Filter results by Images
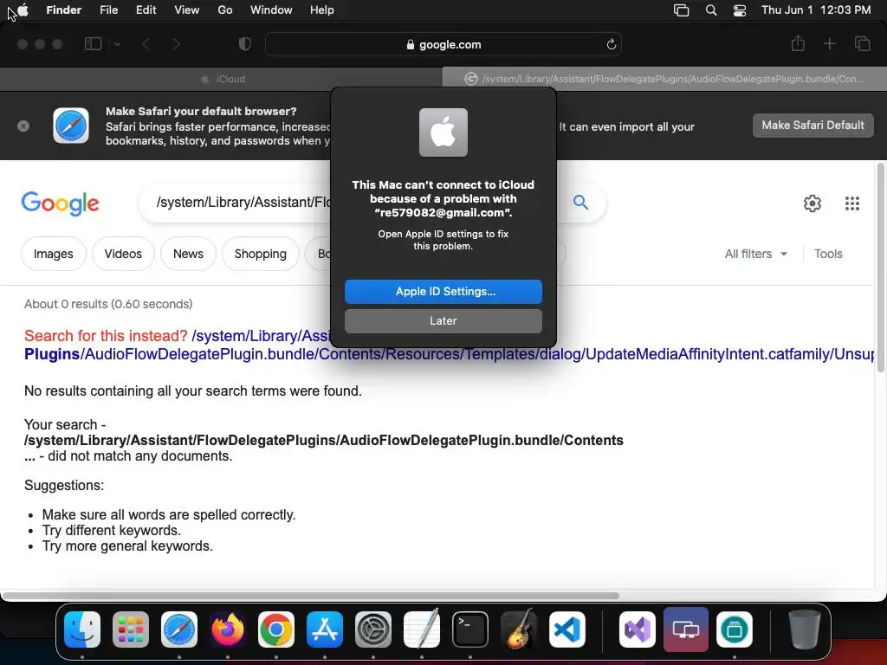Image resolution: width=887 pixels, height=665 pixels. tap(53, 254)
